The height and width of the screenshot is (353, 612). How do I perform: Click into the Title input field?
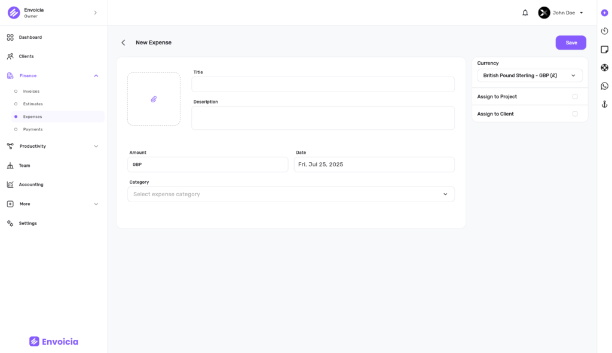coord(323,84)
